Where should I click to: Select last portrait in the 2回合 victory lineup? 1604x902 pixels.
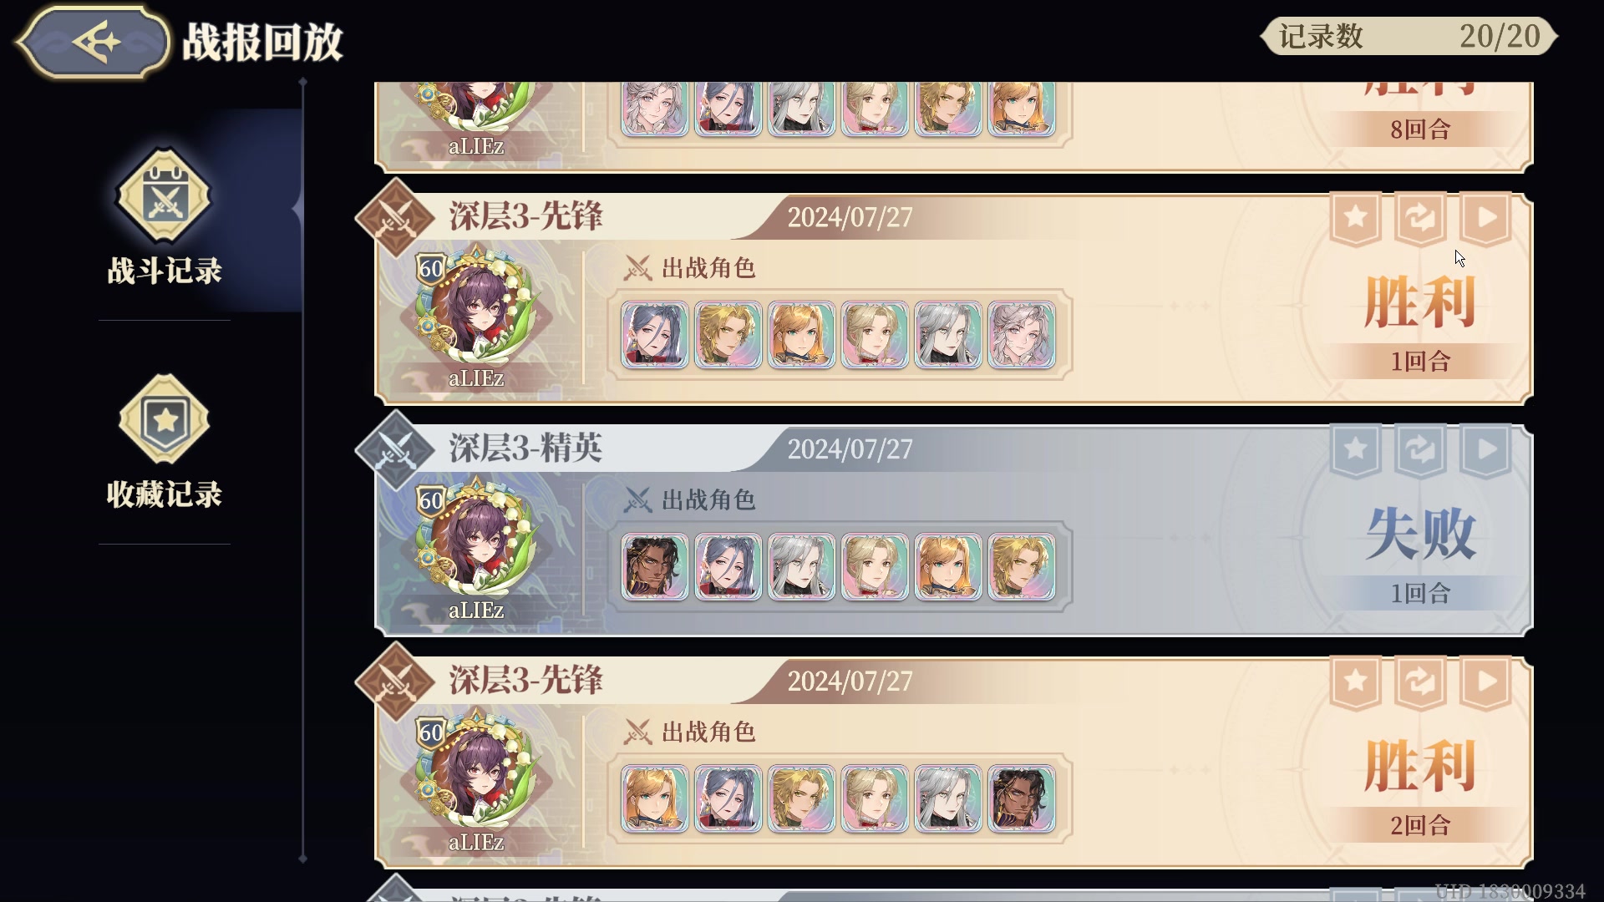pos(1022,799)
